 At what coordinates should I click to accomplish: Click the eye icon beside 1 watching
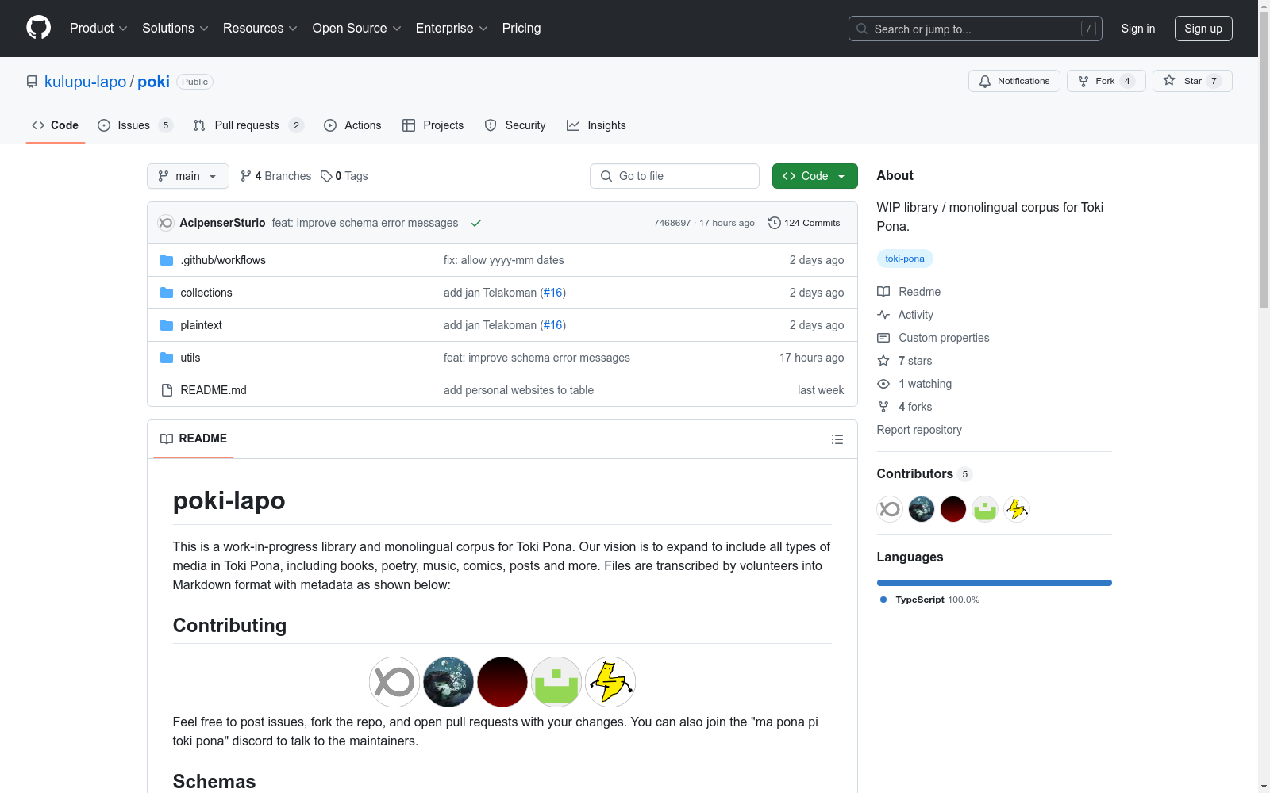pos(883,384)
